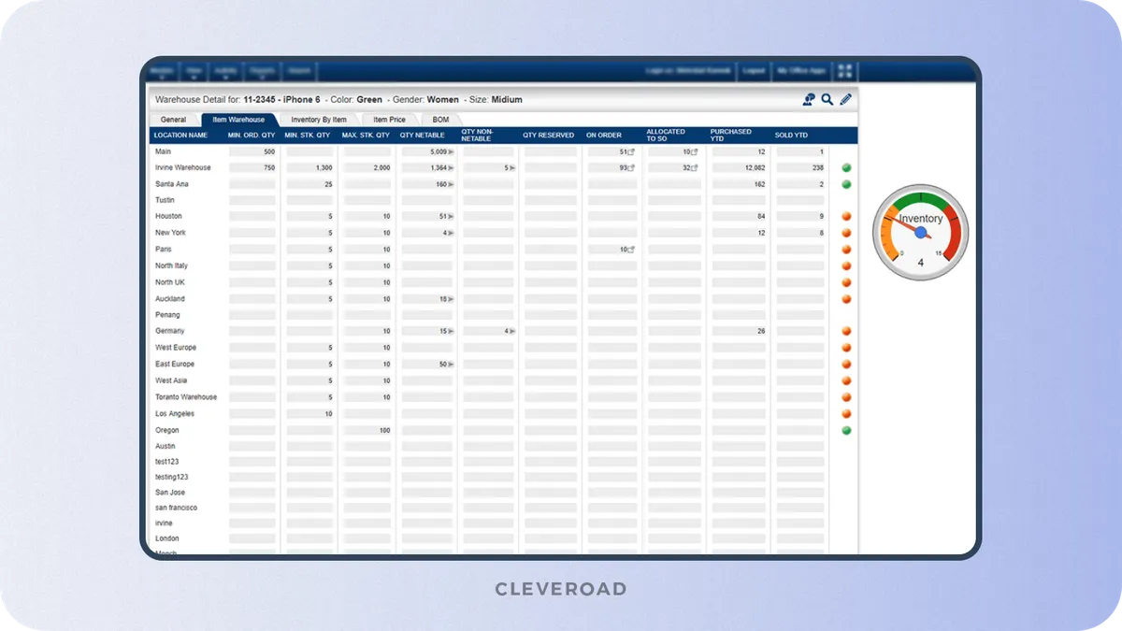
Task: Open the Inventory By Item tab
Action: tap(319, 120)
